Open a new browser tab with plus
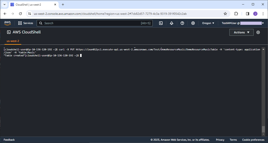The image size is (268, 143). tap(63, 5)
